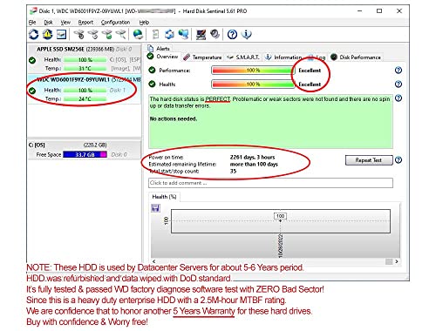Click the help icon next to Repeat Test
This screenshot has height=331, width=436.
coord(399,160)
